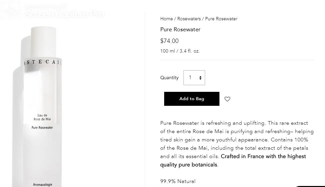Viewport: 325px width, 187px height.
Task: Open the Rosewaters breadcrumb link
Action: click(x=189, y=19)
